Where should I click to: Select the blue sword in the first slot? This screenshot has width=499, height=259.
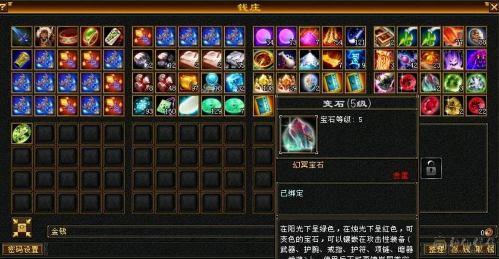coord(22,37)
